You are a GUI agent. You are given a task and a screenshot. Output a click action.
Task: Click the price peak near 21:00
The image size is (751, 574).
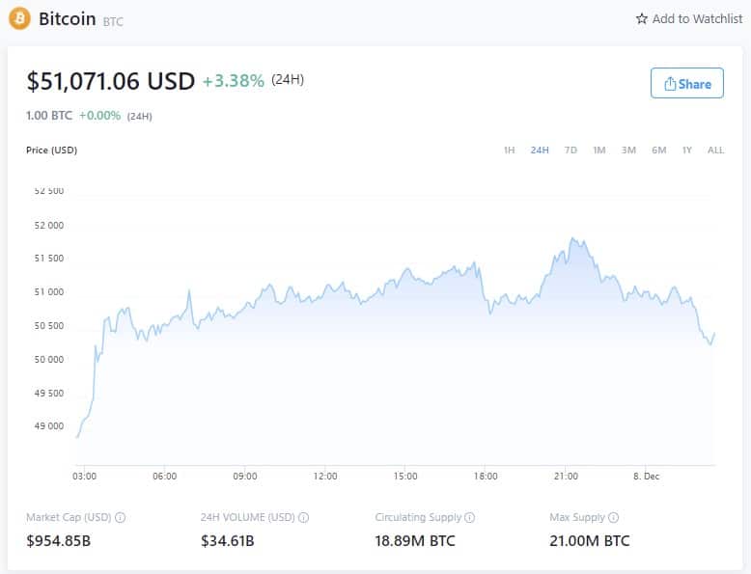pyautogui.click(x=573, y=238)
